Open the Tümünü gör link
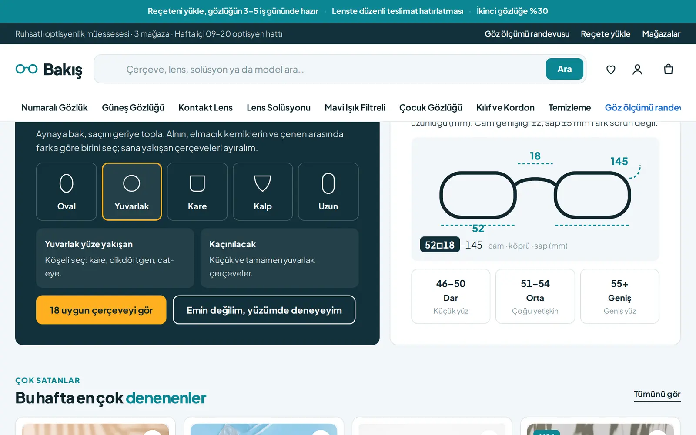The width and height of the screenshot is (696, 435). click(657, 395)
